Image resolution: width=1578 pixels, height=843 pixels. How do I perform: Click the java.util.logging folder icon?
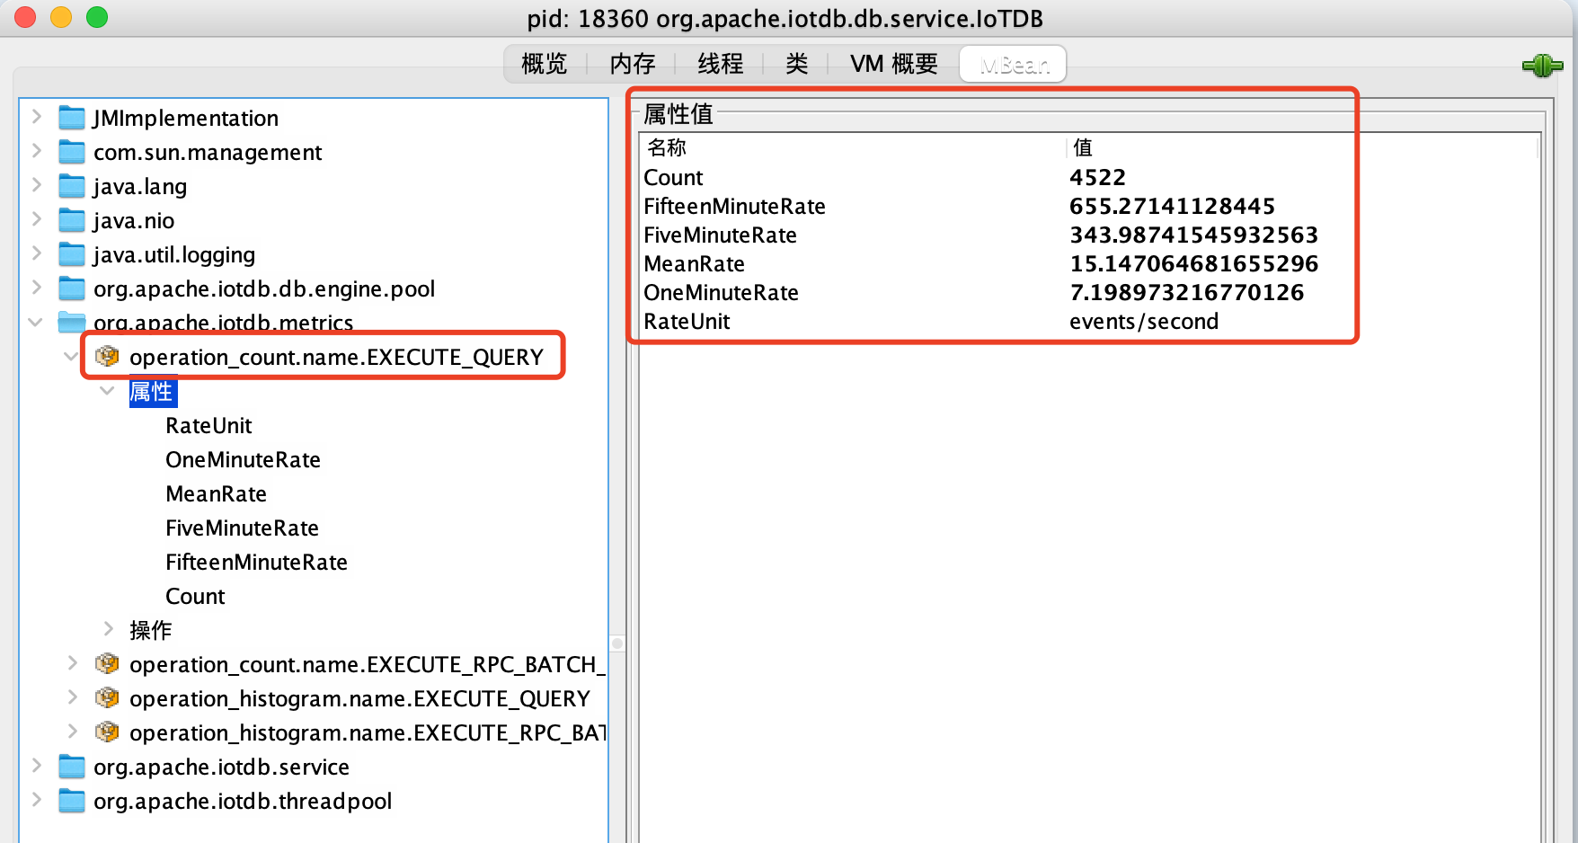pyautogui.click(x=72, y=254)
